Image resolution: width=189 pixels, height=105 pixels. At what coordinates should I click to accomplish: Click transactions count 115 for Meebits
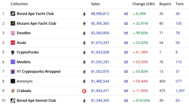179,62
